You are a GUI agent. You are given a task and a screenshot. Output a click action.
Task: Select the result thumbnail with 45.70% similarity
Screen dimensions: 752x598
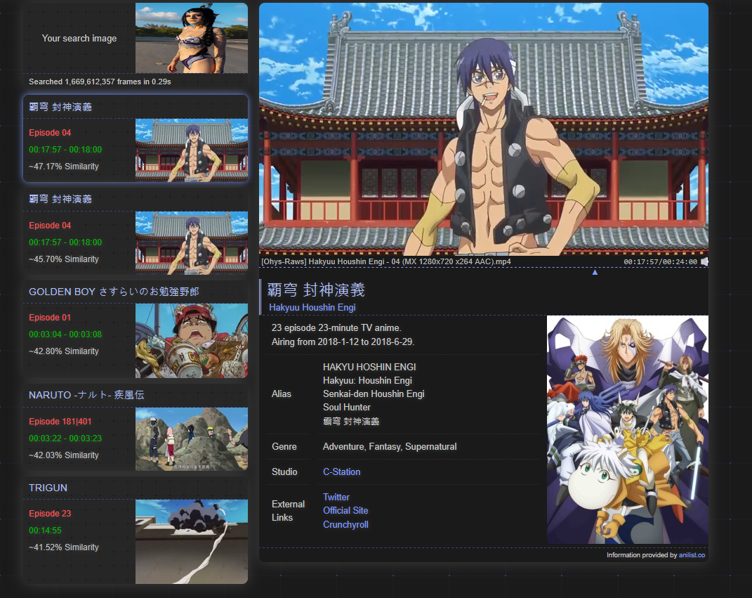[192, 243]
